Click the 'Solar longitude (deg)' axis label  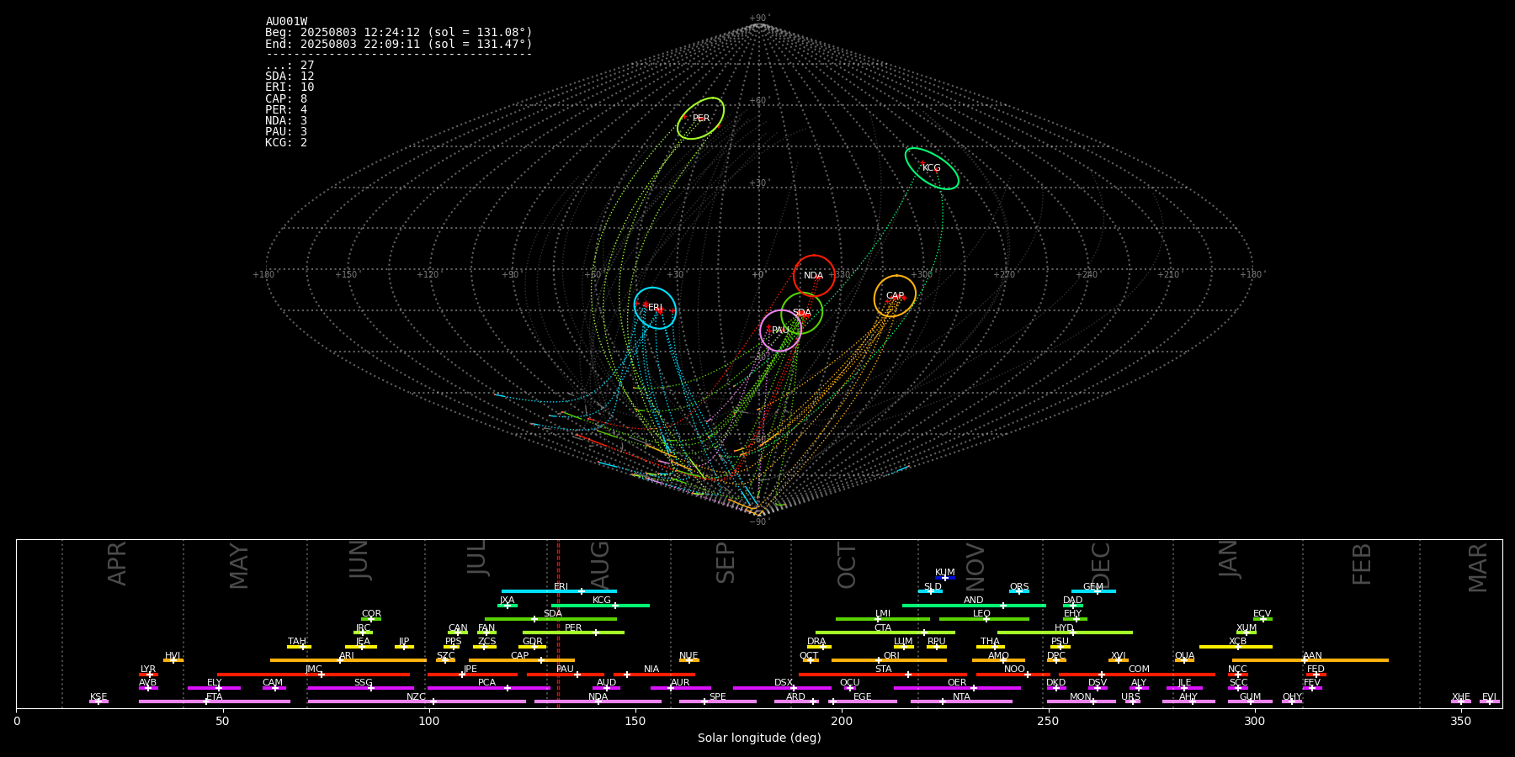759,738
